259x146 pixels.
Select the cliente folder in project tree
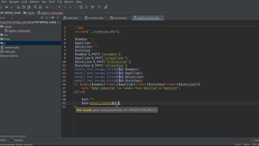tap(6, 26)
